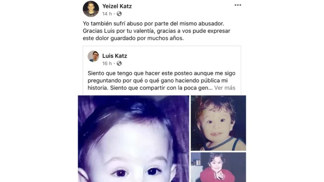Open the large baby photo on the left
Viewport: 324px width, 182px height.
(133, 139)
